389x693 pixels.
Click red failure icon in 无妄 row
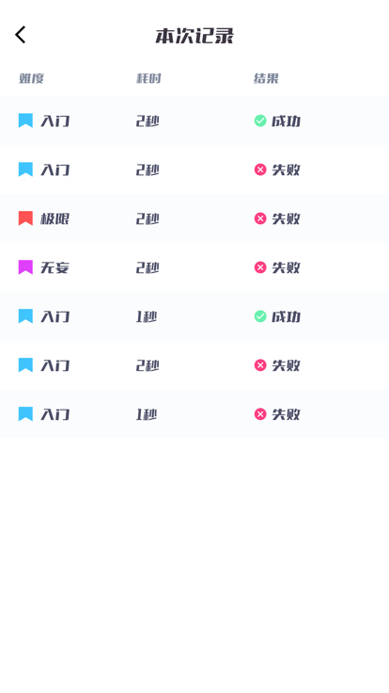click(x=260, y=267)
